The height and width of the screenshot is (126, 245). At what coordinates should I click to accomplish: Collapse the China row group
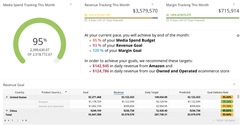(7, 111)
